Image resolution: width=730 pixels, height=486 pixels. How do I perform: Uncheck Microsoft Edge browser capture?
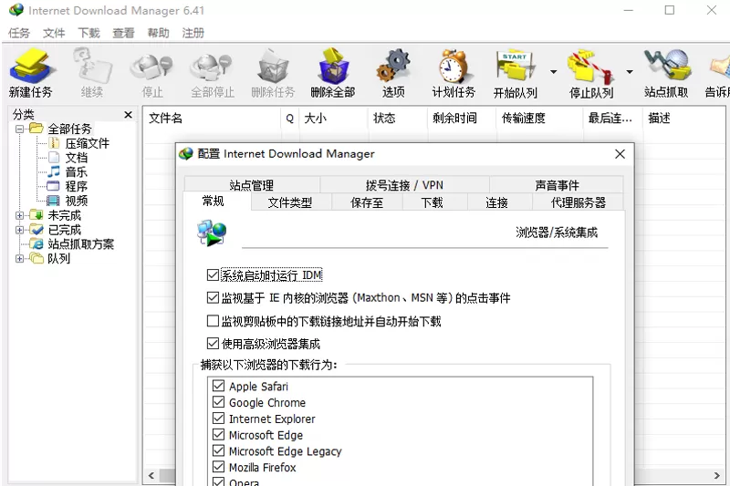pos(218,435)
